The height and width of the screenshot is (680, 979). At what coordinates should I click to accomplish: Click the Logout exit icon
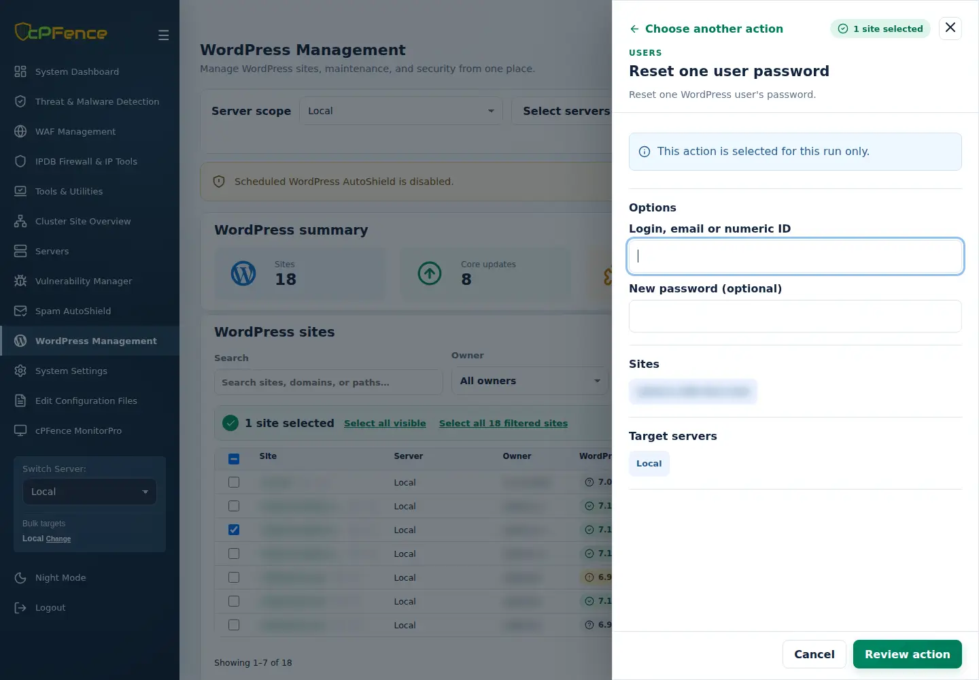(20, 607)
